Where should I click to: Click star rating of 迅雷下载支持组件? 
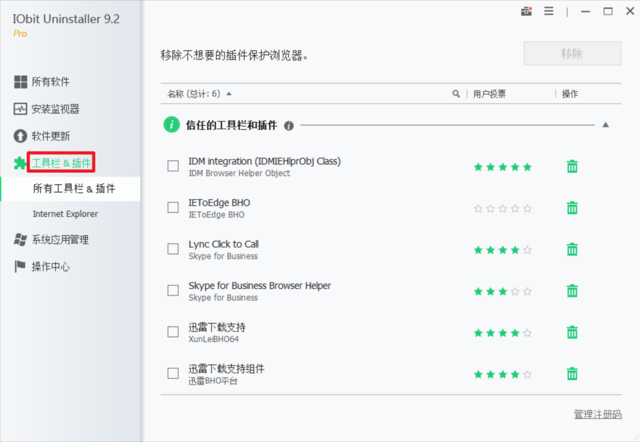(503, 375)
